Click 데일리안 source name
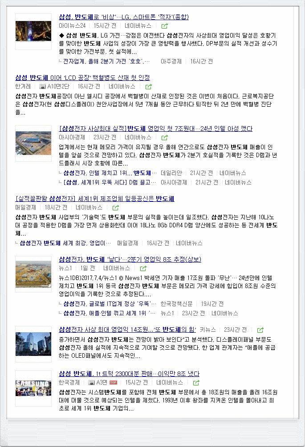Viewport: 305px width, 447px height. tap(171, 173)
